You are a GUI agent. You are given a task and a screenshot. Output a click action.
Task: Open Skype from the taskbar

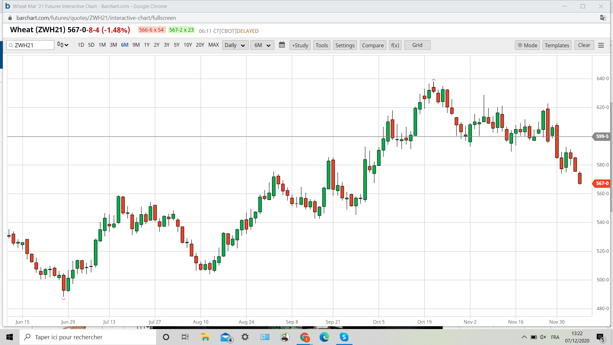click(344, 337)
